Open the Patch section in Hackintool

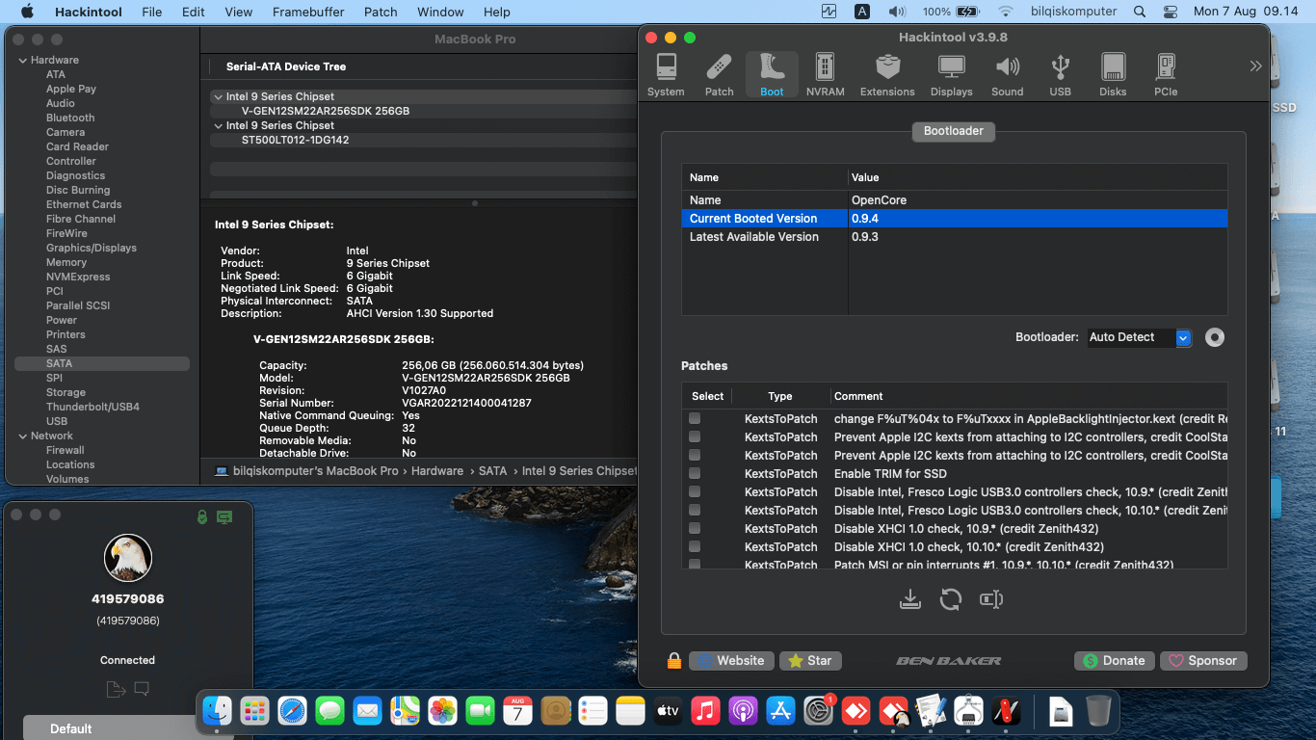coord(719,75)
